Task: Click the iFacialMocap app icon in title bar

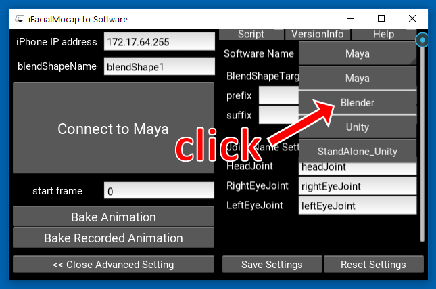Action: tap(20, 19)
